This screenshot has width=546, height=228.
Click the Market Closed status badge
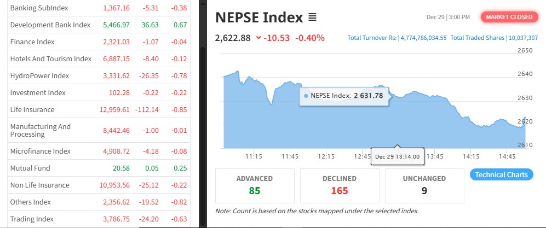click(x=509, y=17)
